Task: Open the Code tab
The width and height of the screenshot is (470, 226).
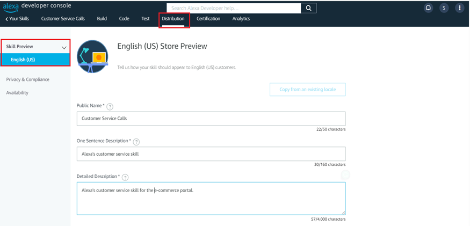Action: (124, 19)
